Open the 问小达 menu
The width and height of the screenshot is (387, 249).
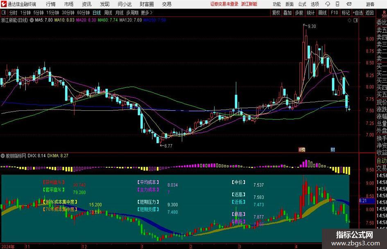pos(124,4)
